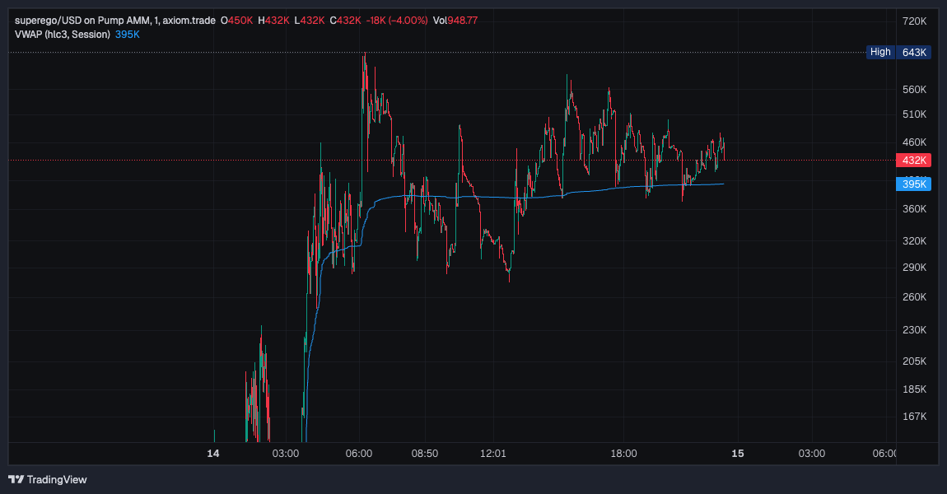Click the "205K" price axis label
The width and height of the screenshot is (947, 494).
[914, 361]
